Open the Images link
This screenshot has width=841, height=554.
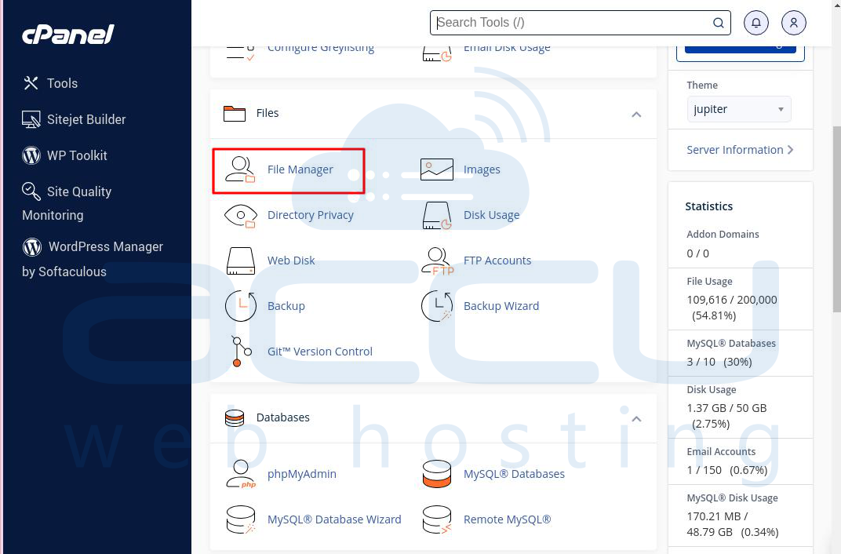[482, 169]
